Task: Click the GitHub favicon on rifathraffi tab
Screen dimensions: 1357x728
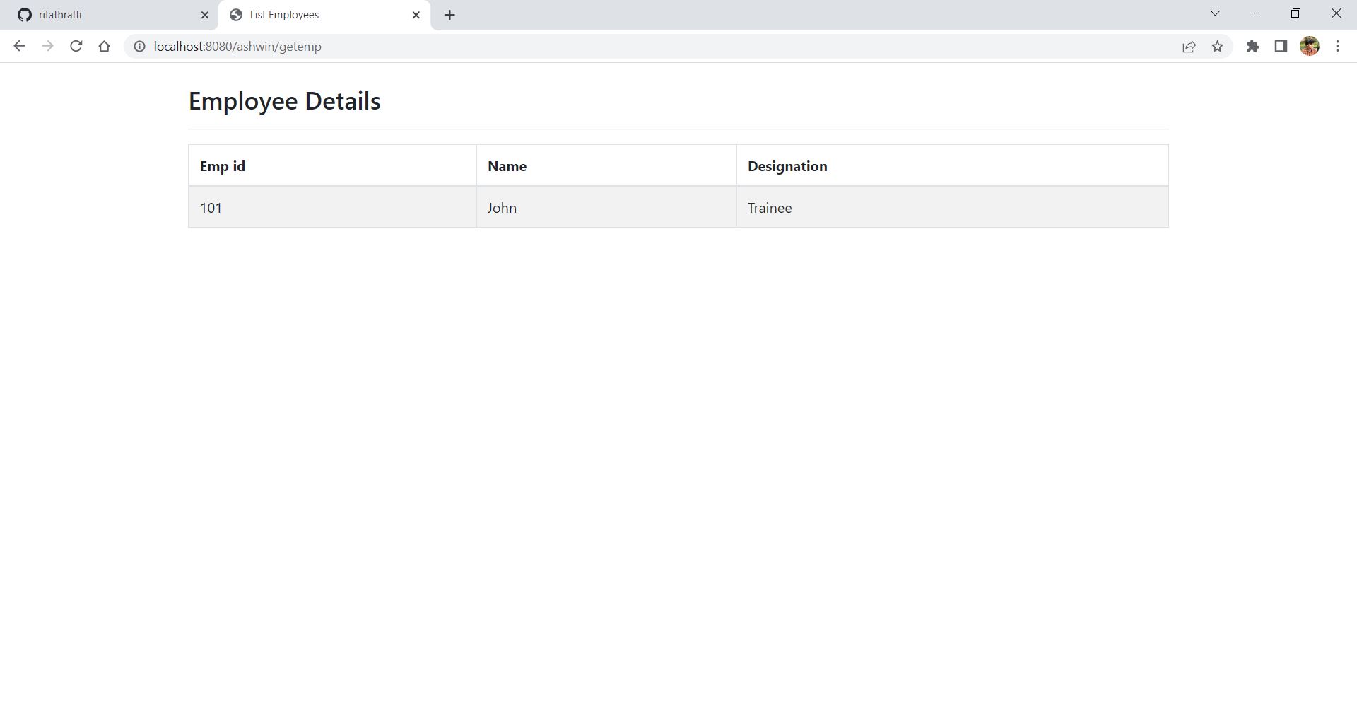Action: coord(25,14)
